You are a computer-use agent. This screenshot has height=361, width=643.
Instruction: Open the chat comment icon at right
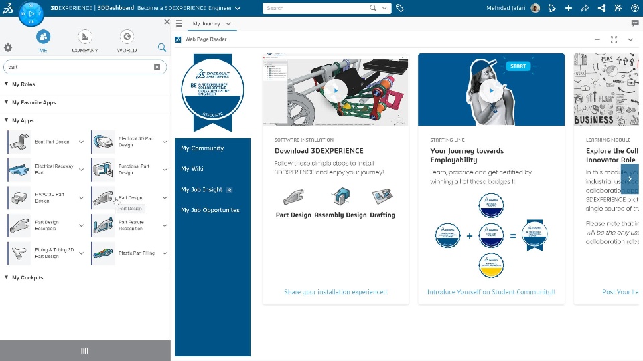[x=635, y=23]
